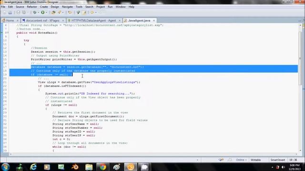Image resolution: width=305 pixels, height=171 pixels.
Task: Click vertical scrollbar down arrow in editor
Action: tap(300, 151)
